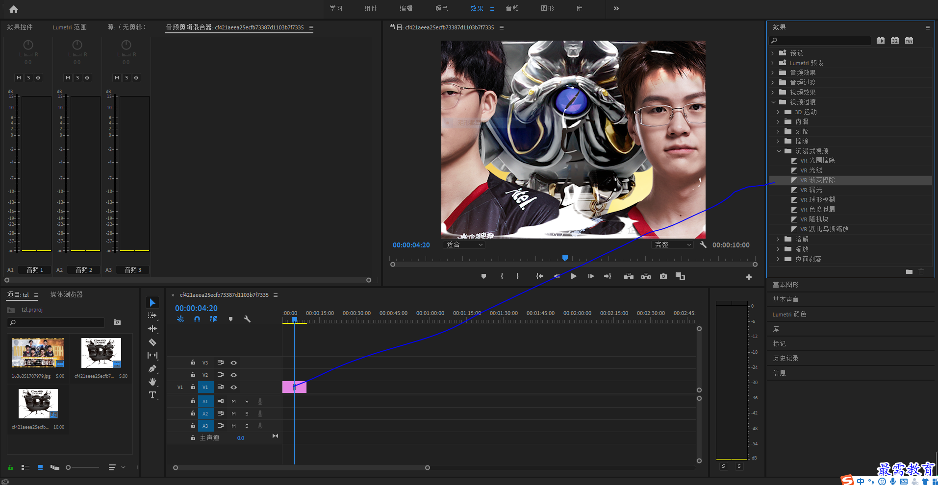
Task: Create new custom bin in Effects panel
Action: point(909,271)
